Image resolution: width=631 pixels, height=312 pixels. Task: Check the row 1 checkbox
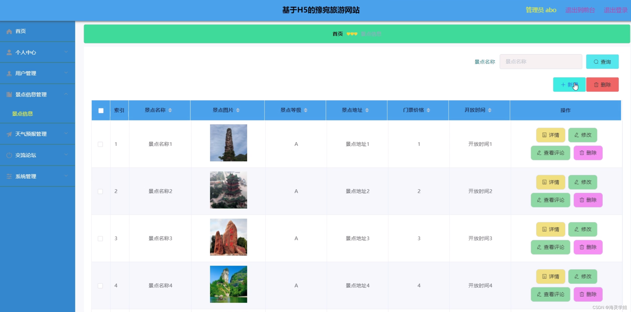[x=100, y=144]
